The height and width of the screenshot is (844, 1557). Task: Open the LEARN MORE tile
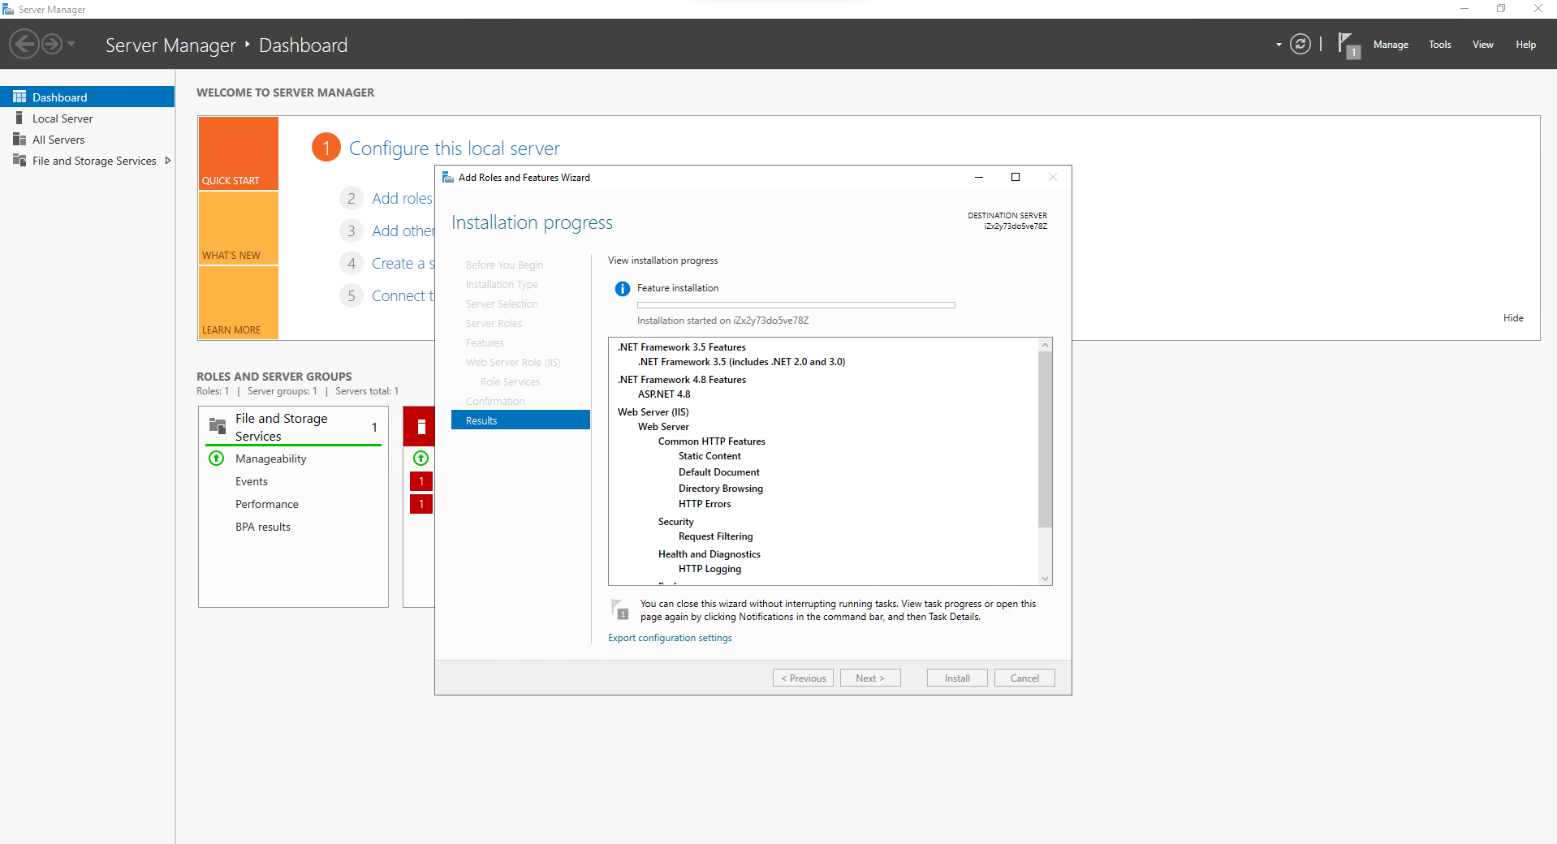point(239,303)
